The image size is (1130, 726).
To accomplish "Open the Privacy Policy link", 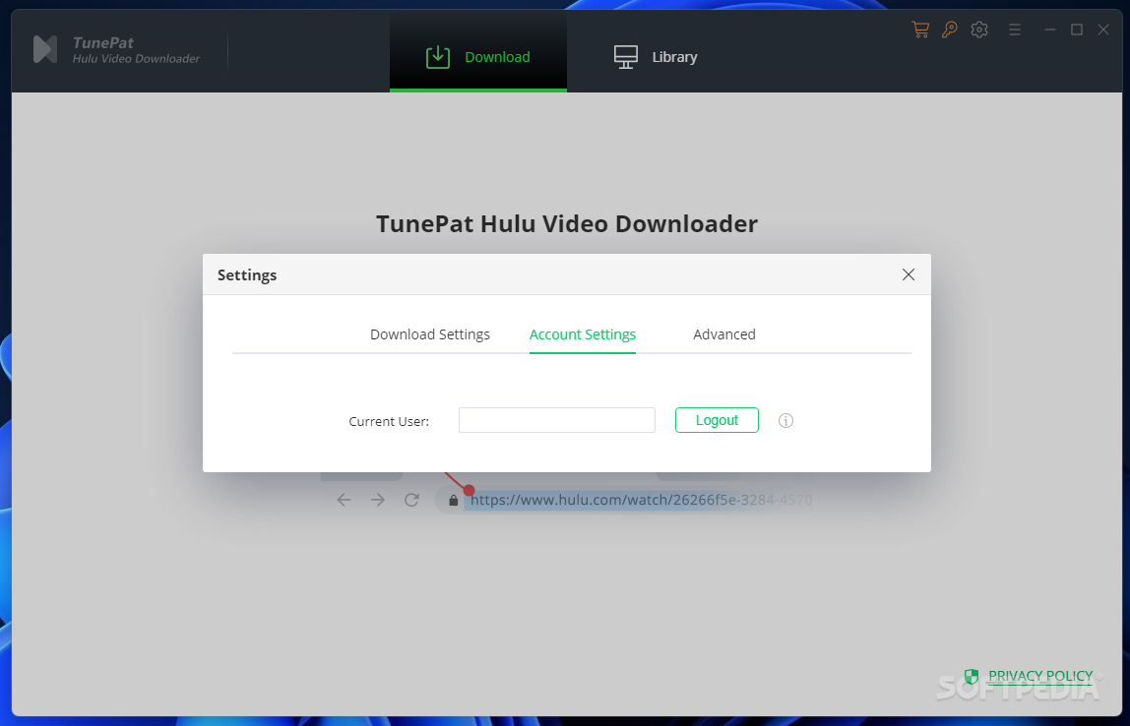I will point(1040,676).
